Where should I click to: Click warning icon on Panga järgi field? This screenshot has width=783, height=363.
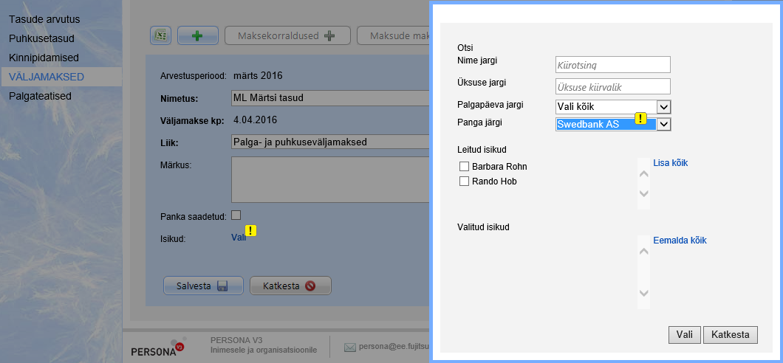click(640, 118)
